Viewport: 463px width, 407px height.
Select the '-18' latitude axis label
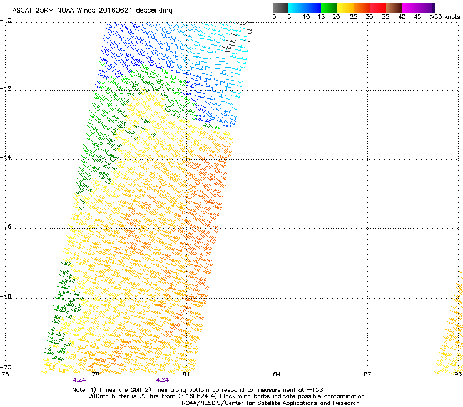6,296
